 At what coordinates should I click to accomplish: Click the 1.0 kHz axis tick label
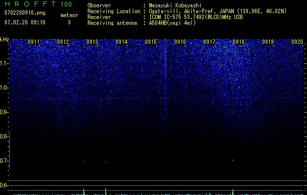pyautogui.click(x=4, y=88)
